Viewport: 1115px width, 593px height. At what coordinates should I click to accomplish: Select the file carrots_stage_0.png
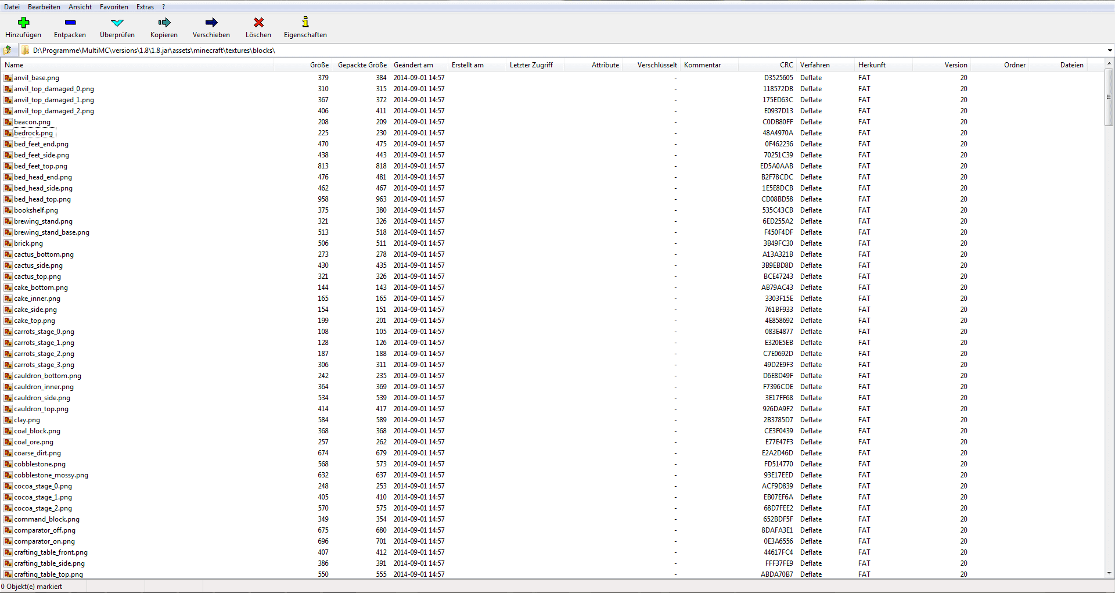click(x=44, y=332)
